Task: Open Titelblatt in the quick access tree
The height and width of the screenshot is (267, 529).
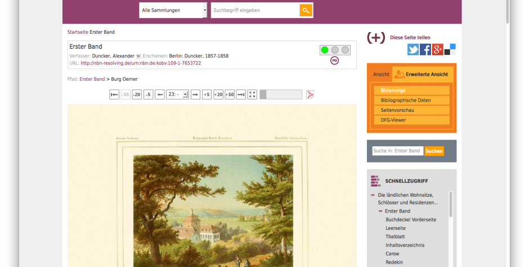Action: pyautogui.click(x=395, y=237)
